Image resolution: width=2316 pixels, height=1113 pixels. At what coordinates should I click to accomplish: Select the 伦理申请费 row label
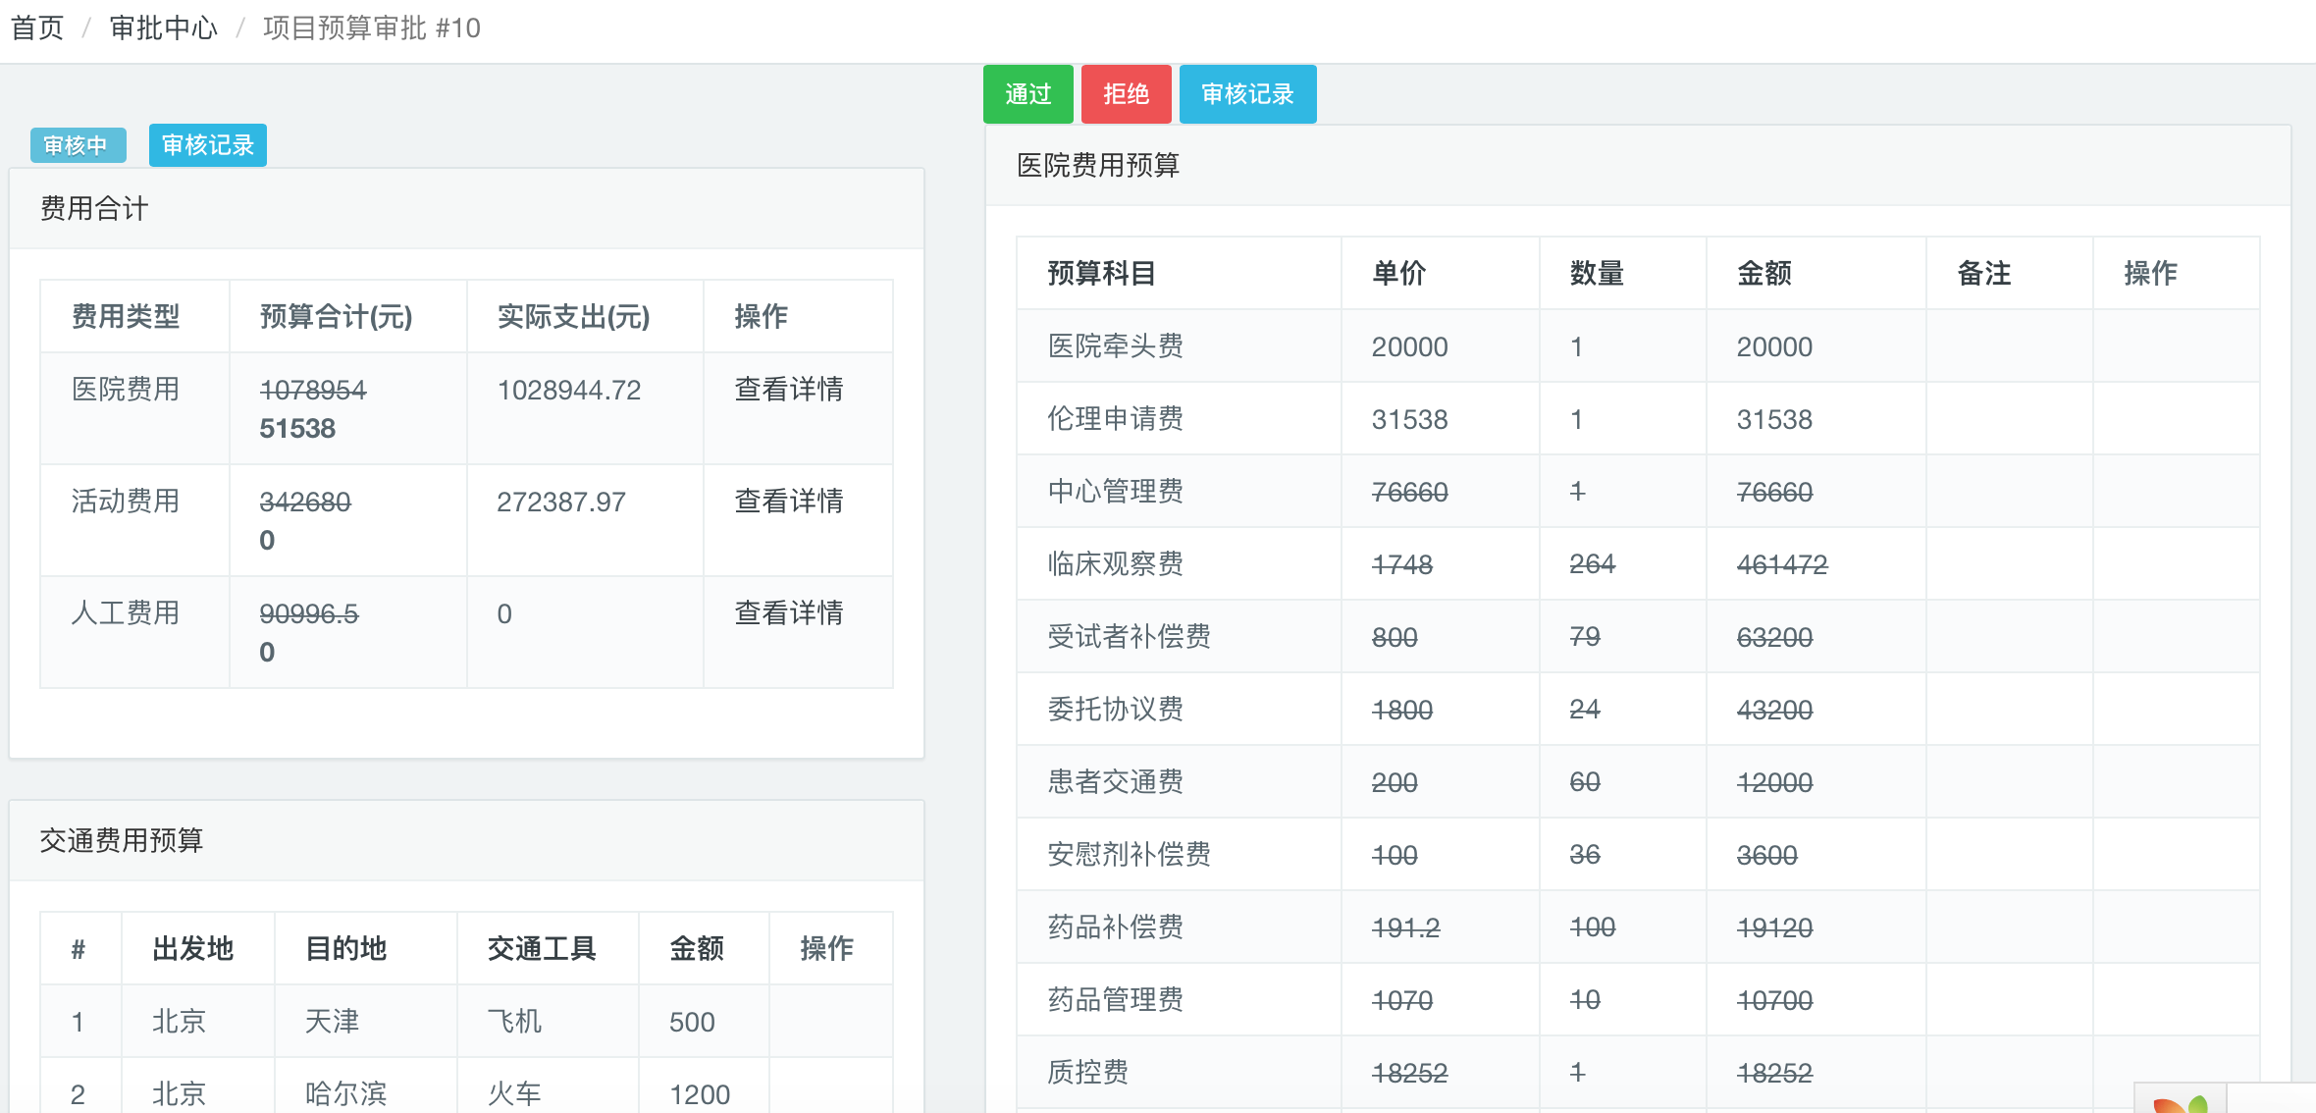pyautogui.click(x=1116, y=419)
